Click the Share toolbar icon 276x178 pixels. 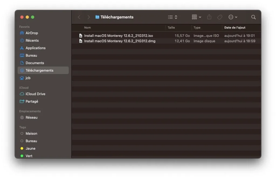[x=209, y=17]
